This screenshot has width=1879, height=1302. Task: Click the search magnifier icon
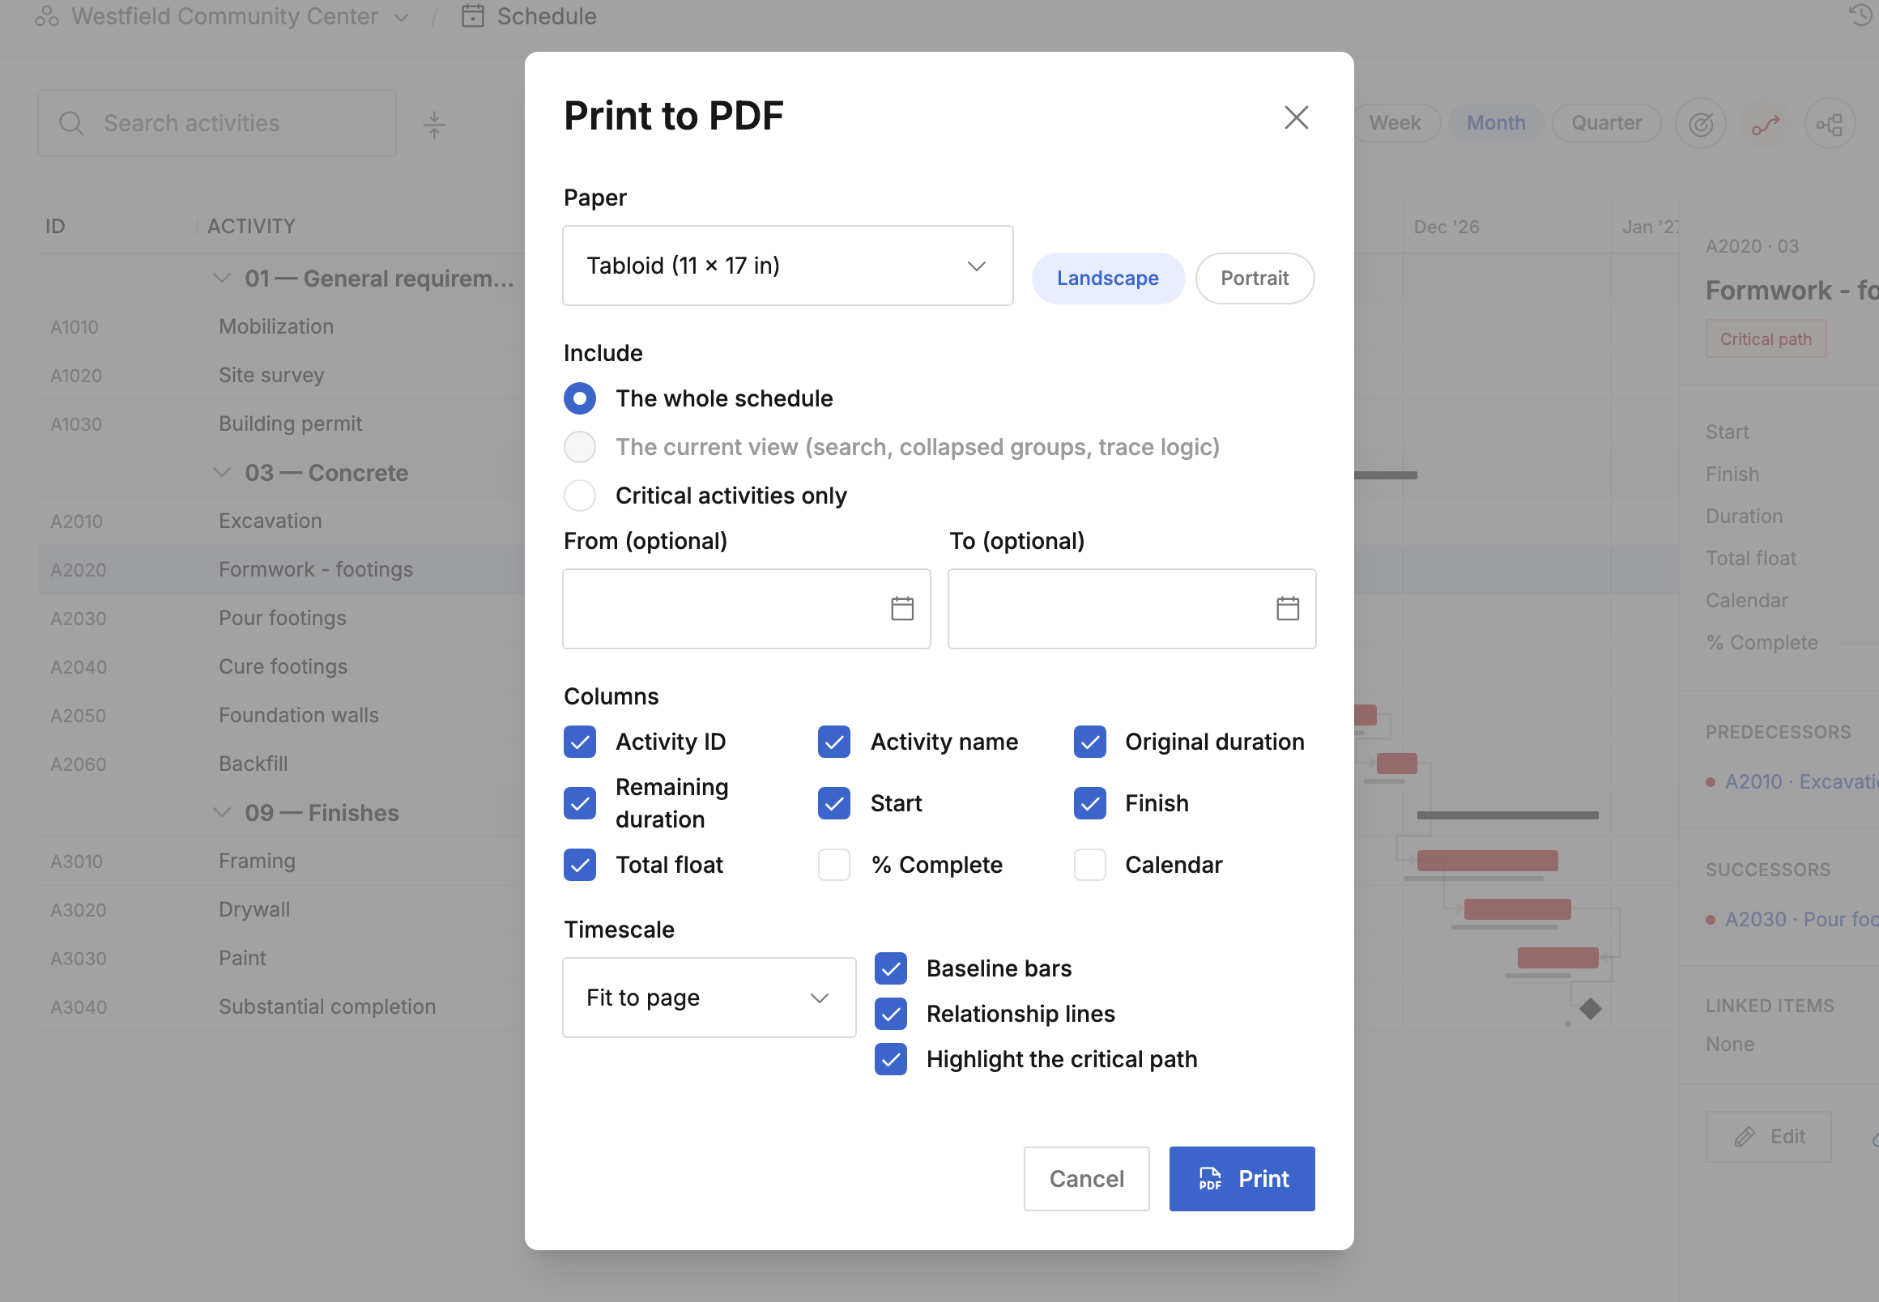coord(72,123)
